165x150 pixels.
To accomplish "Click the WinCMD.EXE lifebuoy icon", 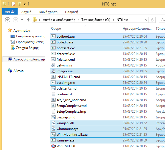I will tap(53, 146).
